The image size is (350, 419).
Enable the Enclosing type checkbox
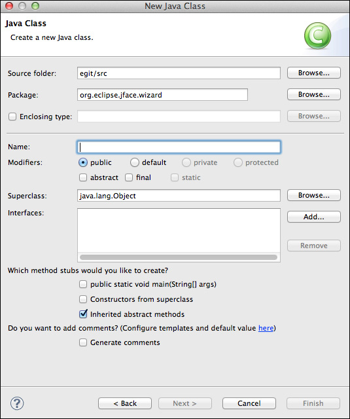coord(12,117)
